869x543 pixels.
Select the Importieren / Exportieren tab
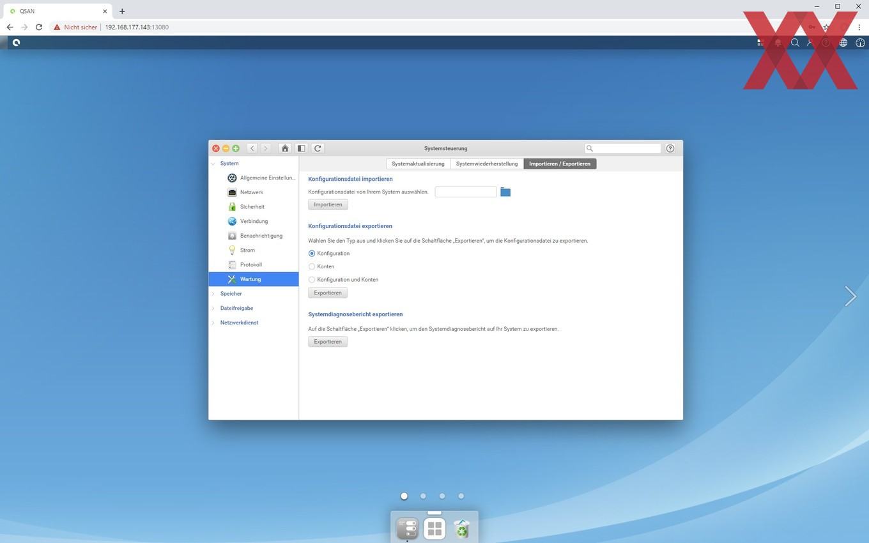point(560,164)
